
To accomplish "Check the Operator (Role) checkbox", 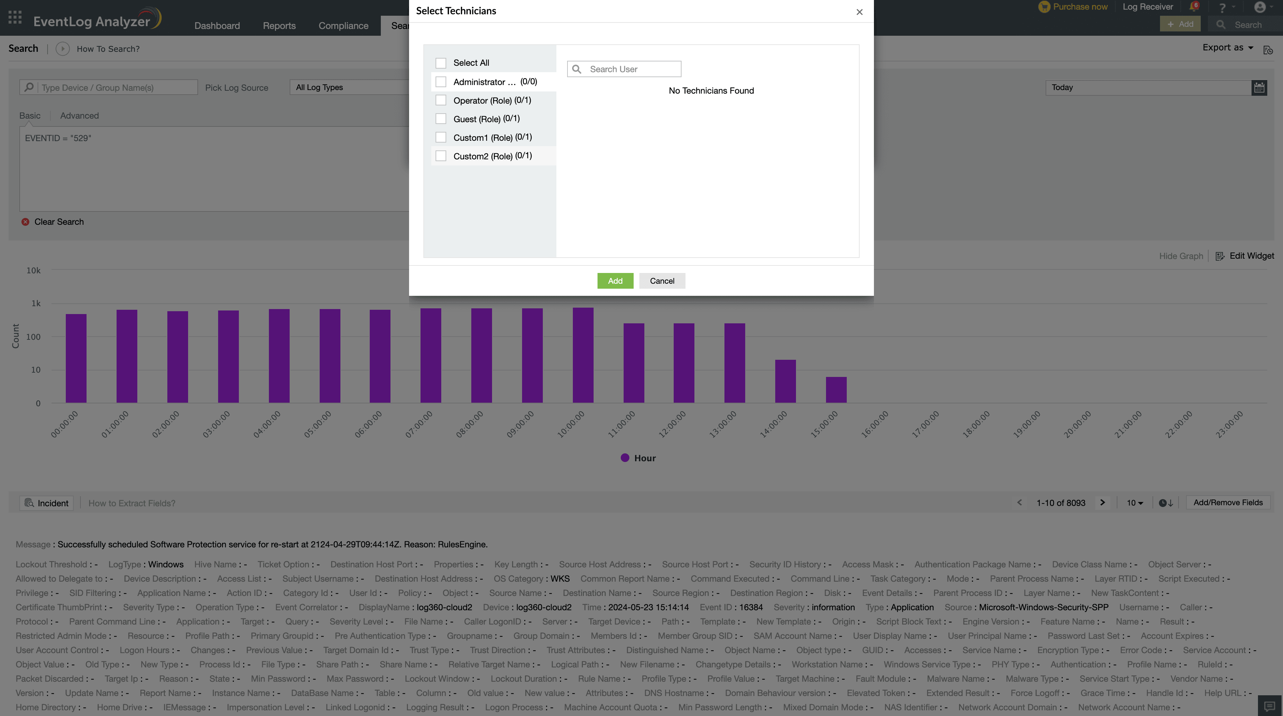I will pos(441,100).
